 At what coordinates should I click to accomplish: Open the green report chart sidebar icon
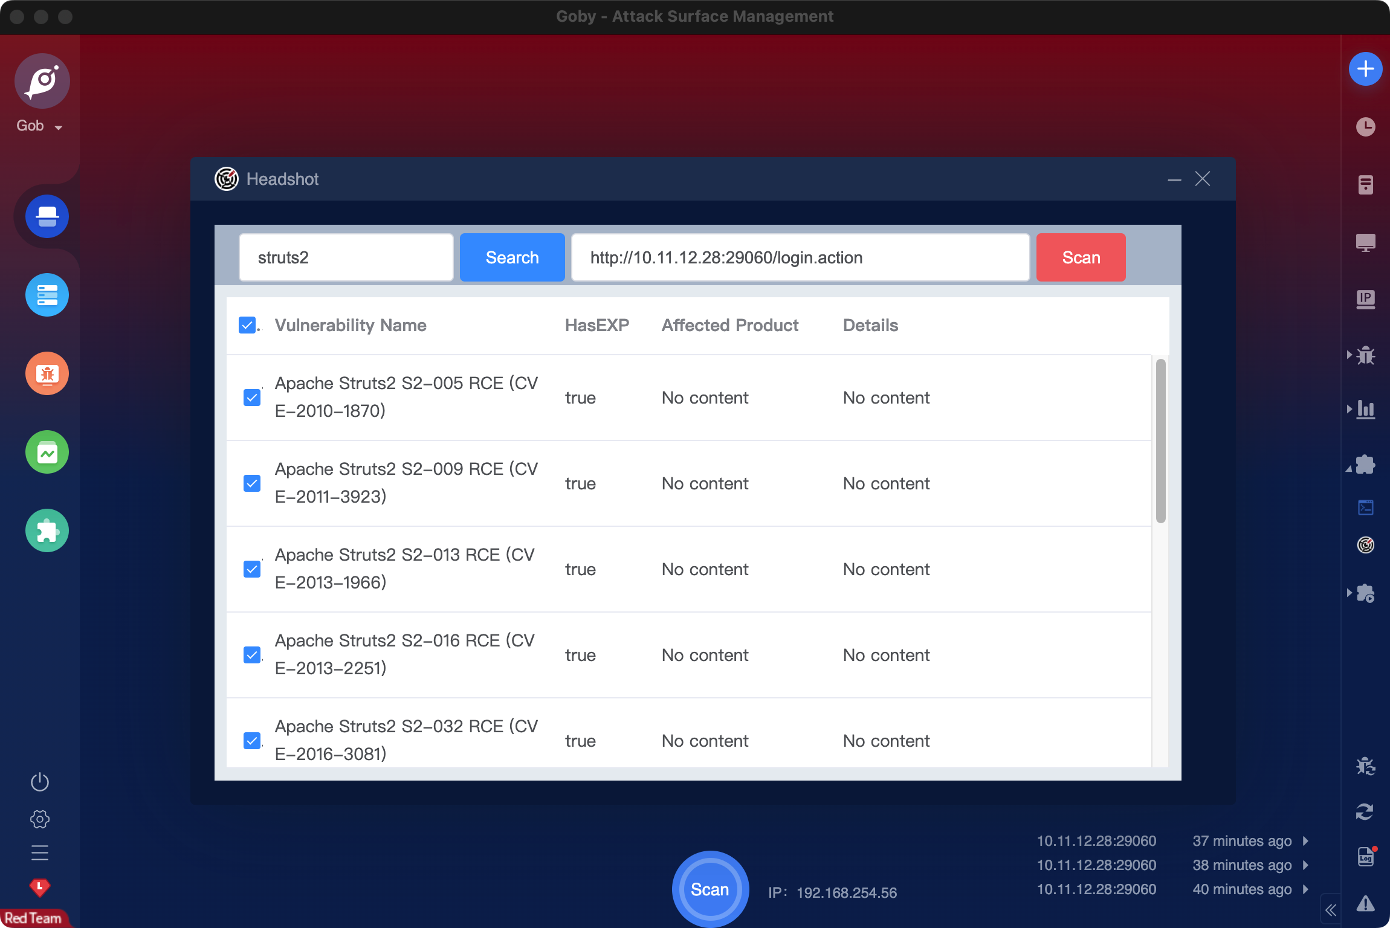click(x=47, y=452)
